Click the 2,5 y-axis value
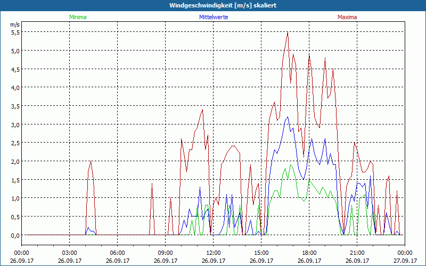 15,143
